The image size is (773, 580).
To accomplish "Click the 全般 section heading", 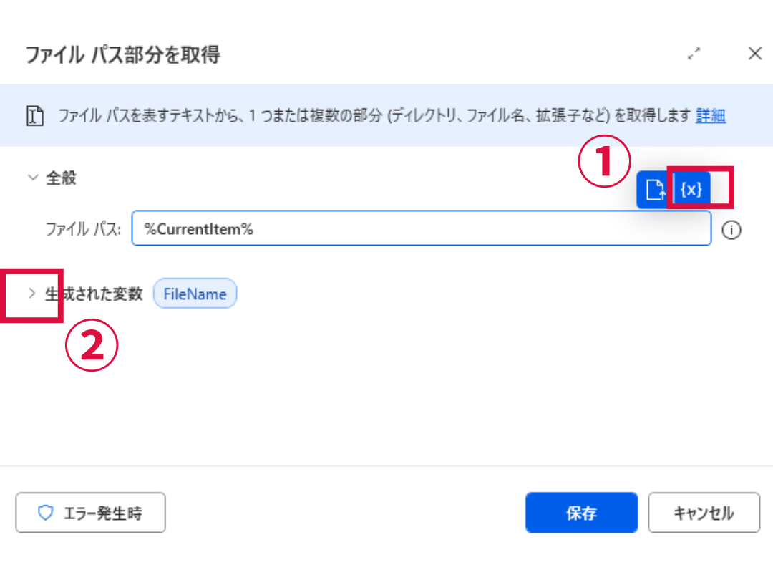I will click(61, 178).
